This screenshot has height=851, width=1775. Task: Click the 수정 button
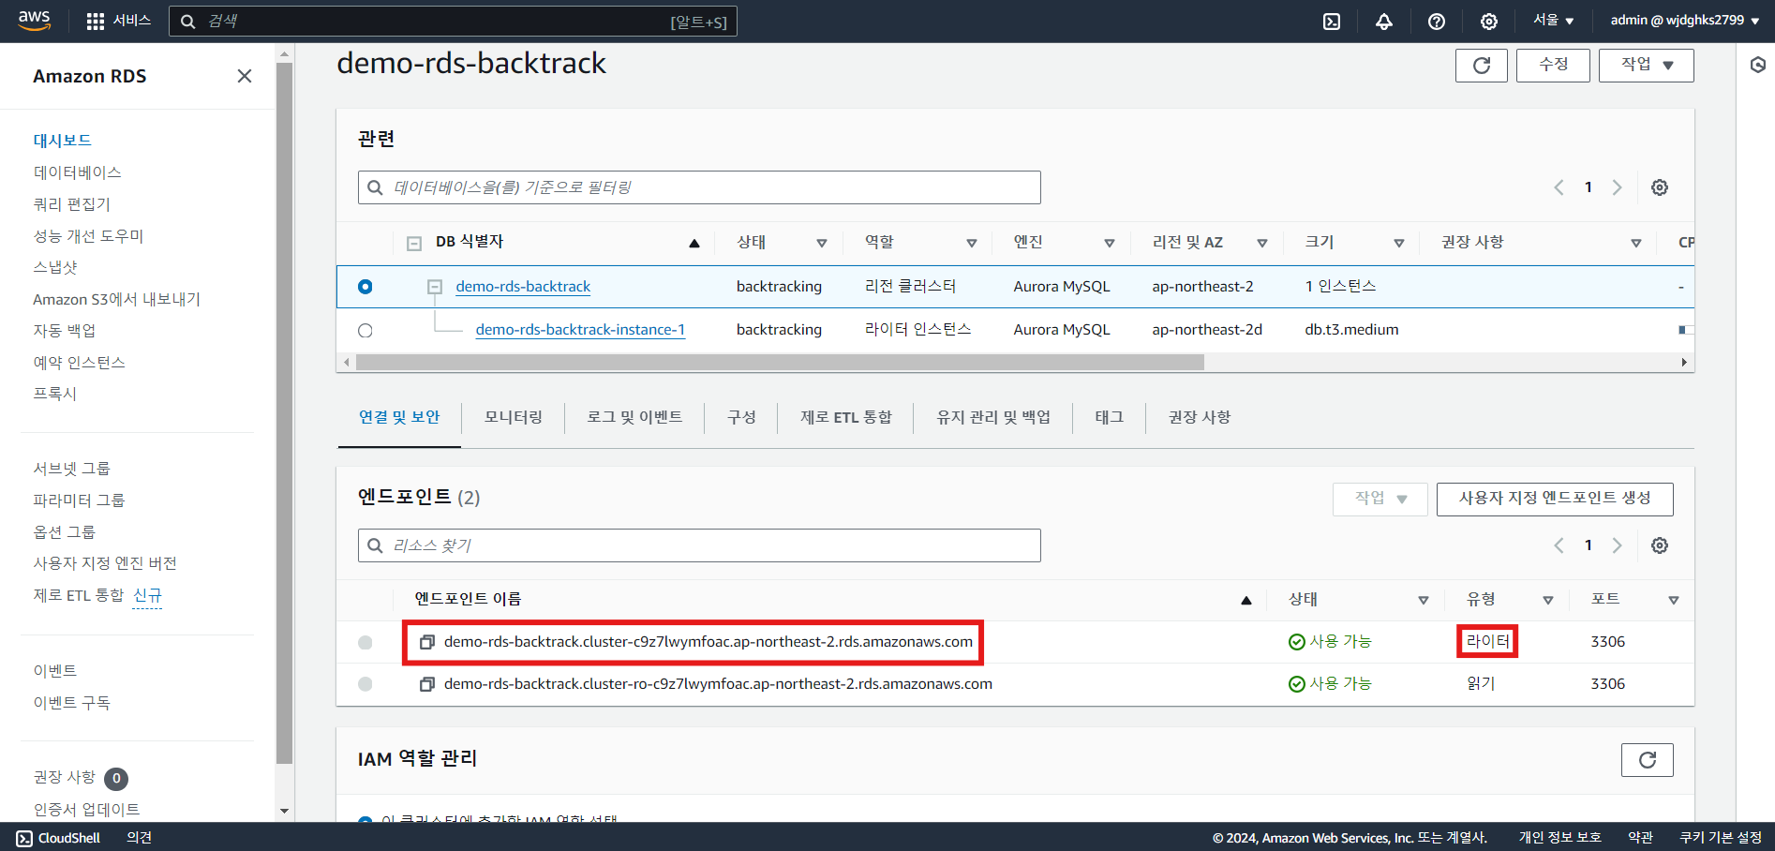(1554, 65)
